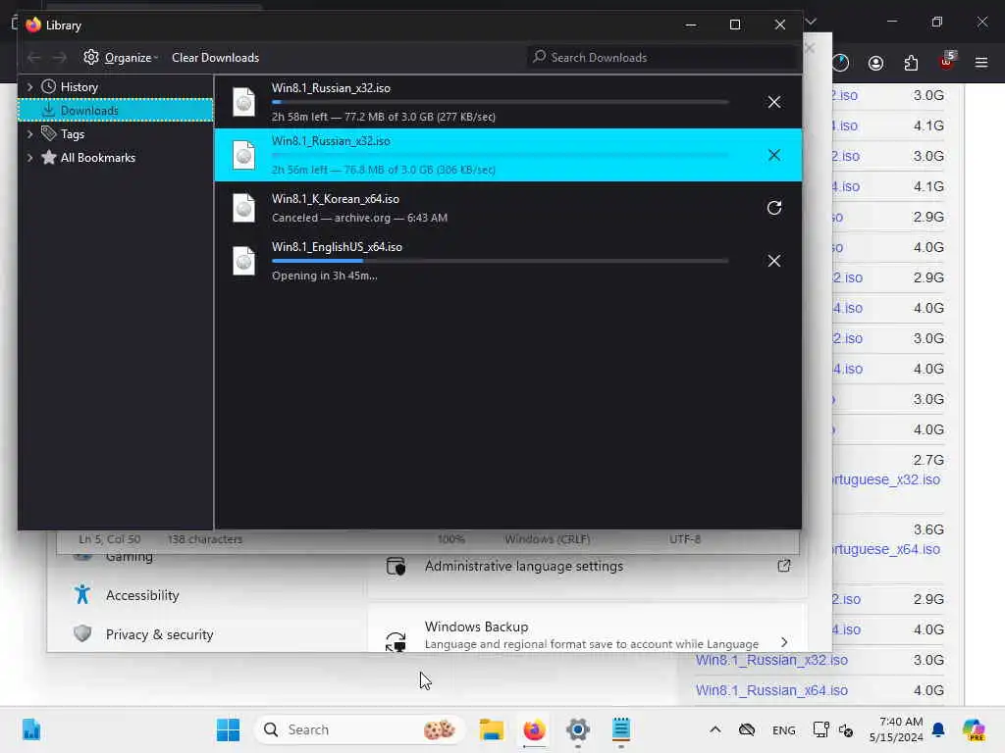Click the taskbar Search box

pyautogui.click(x=360, y=729)
